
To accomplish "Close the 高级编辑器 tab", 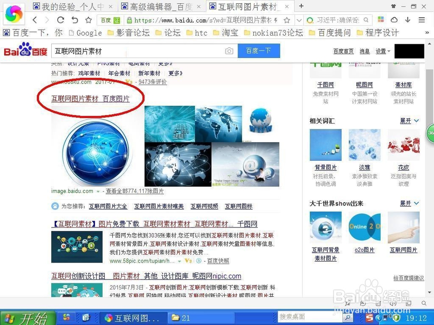I will pyautogui.click(x=198, y=6).
